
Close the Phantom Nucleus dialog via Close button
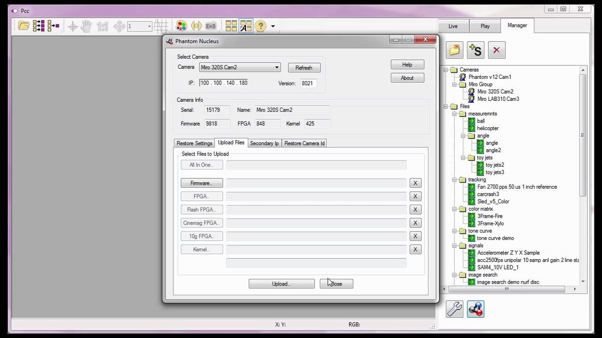tap(336, 284)
